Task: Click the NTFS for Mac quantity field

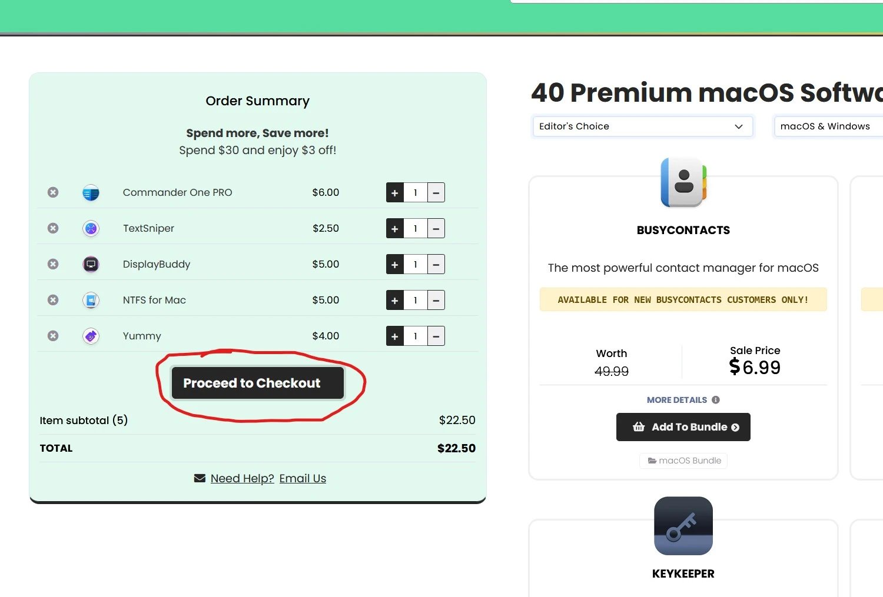Action: tap(416, 300)
